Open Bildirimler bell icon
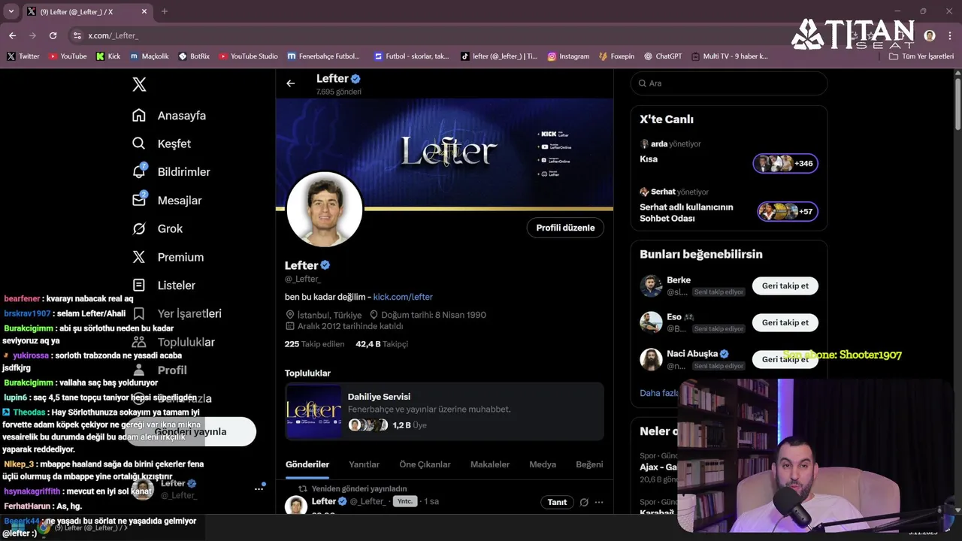This screenshot has width=962, height=541. pos(139,171)
